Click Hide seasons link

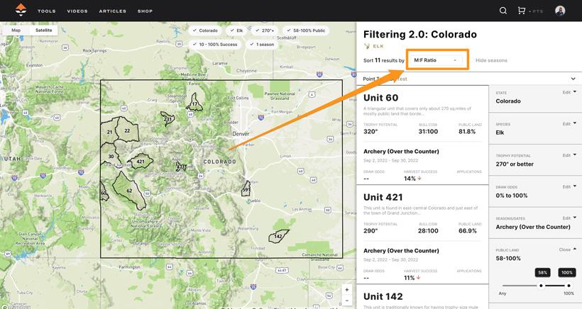(491, 60)
